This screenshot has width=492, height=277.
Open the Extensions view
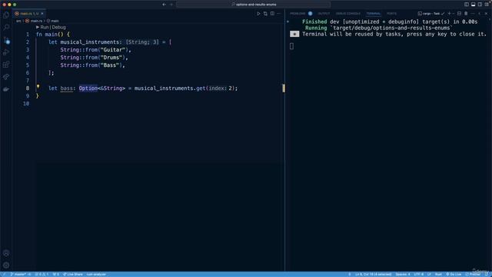(6, 65)
